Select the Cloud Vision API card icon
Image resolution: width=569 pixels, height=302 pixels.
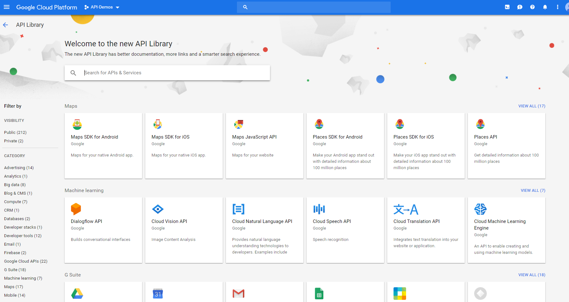158,209
